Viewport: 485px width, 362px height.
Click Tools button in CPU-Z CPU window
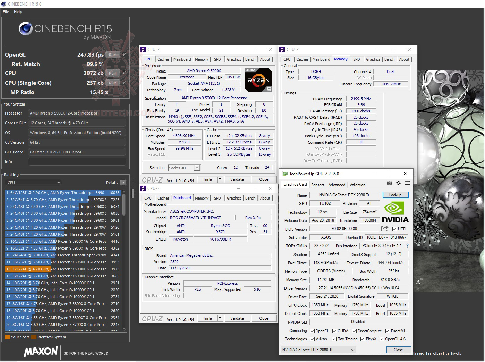[207, 179]
